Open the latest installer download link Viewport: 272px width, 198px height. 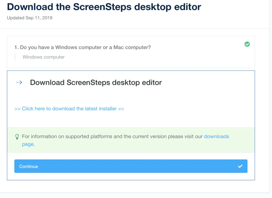[69, 109]
